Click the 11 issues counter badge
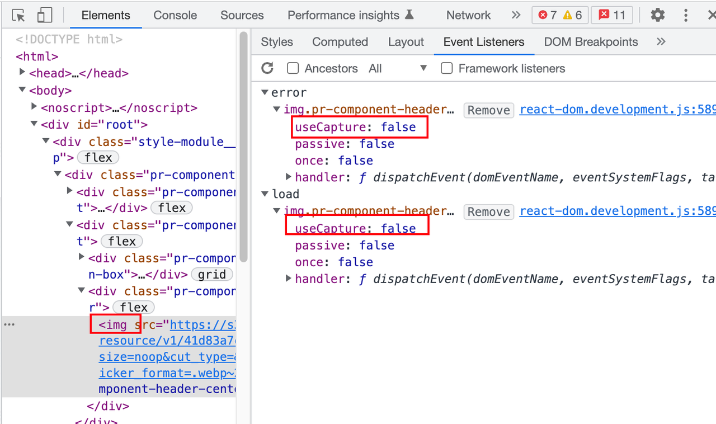Image resolution: width=716 pixels, height=424 pixels. [x=613, y=15]
